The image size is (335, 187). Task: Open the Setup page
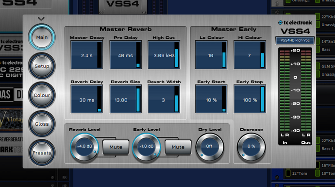[x=42, y=66]
